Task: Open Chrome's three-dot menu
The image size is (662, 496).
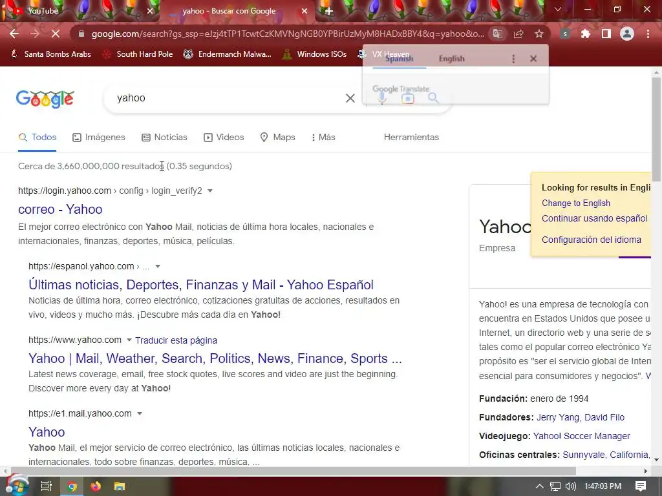Action: tap(648, 34)
